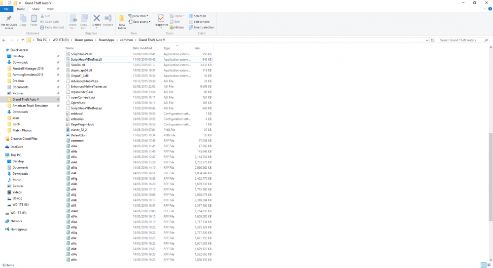
Task: Click the Edit ribbon command
Action: (175, 22)
